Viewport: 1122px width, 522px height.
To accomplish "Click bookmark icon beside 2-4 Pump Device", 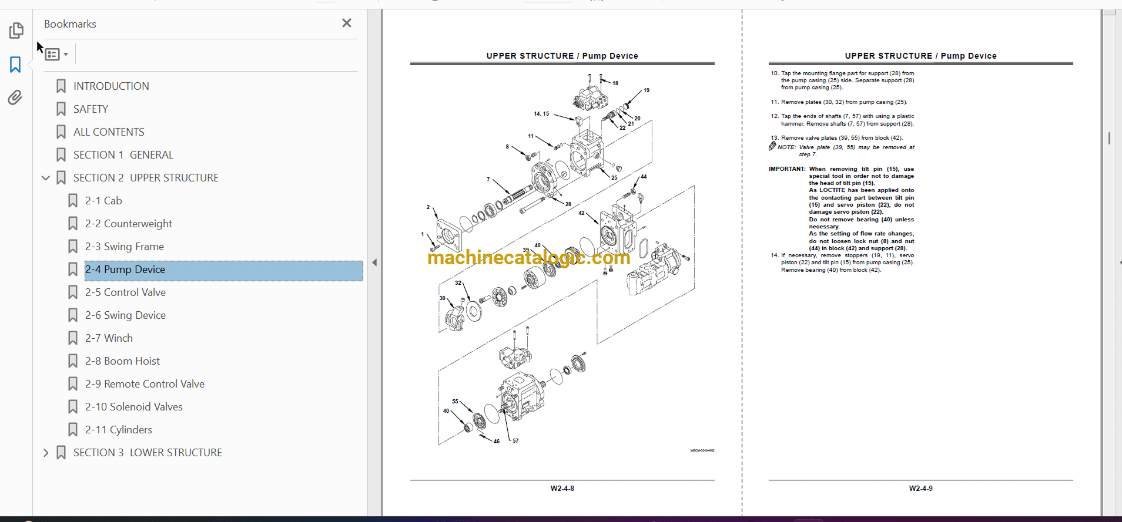I will click(73, 270).
